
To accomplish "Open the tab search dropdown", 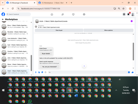I will pyautogui.click(x=3, y=3).
